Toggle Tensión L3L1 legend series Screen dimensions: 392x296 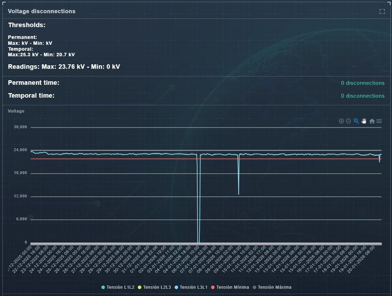point(191,287)
